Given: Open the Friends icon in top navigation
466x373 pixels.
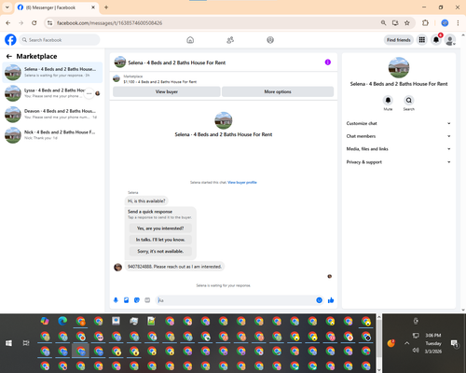Looking at the screenshot, I should tap(230, 40).
